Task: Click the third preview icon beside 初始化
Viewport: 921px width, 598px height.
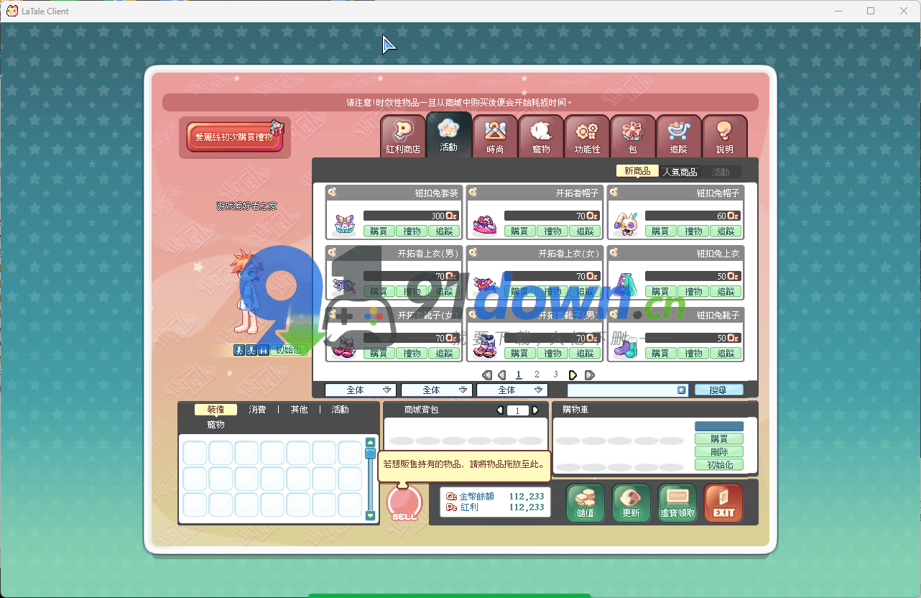Action: click(264, 350)
